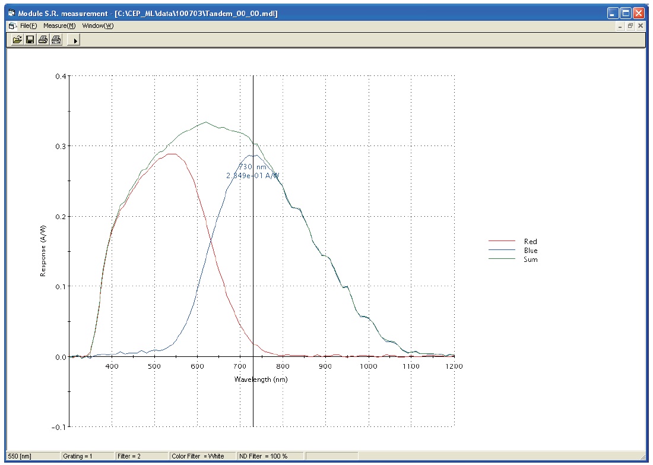Click the window title bar text
The width and height of the screenshot is (653, 465).
click(148, 13)
